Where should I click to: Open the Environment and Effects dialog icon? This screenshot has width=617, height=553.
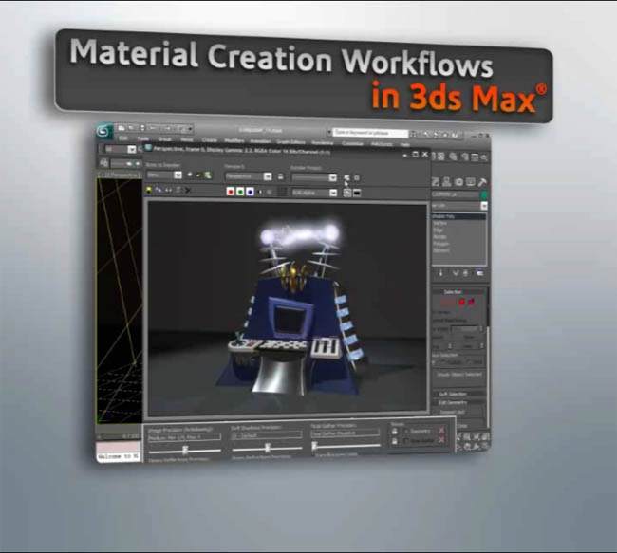coord(357,177)
